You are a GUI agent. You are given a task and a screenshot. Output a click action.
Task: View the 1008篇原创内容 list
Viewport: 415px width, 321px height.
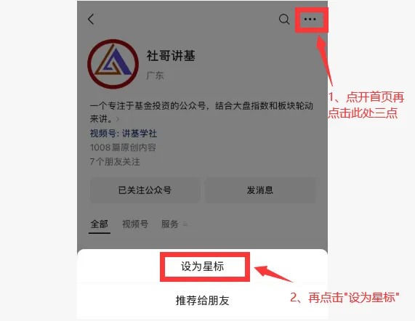tap(123, 147)
